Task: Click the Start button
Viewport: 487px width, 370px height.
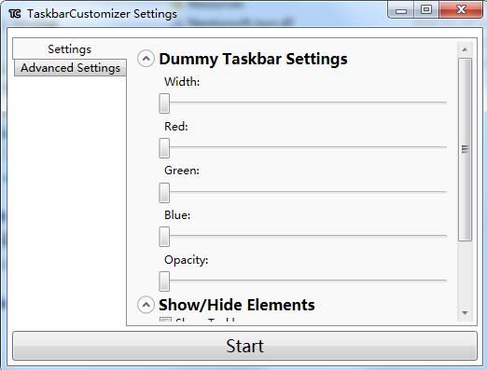Action: tap(244, 346)
